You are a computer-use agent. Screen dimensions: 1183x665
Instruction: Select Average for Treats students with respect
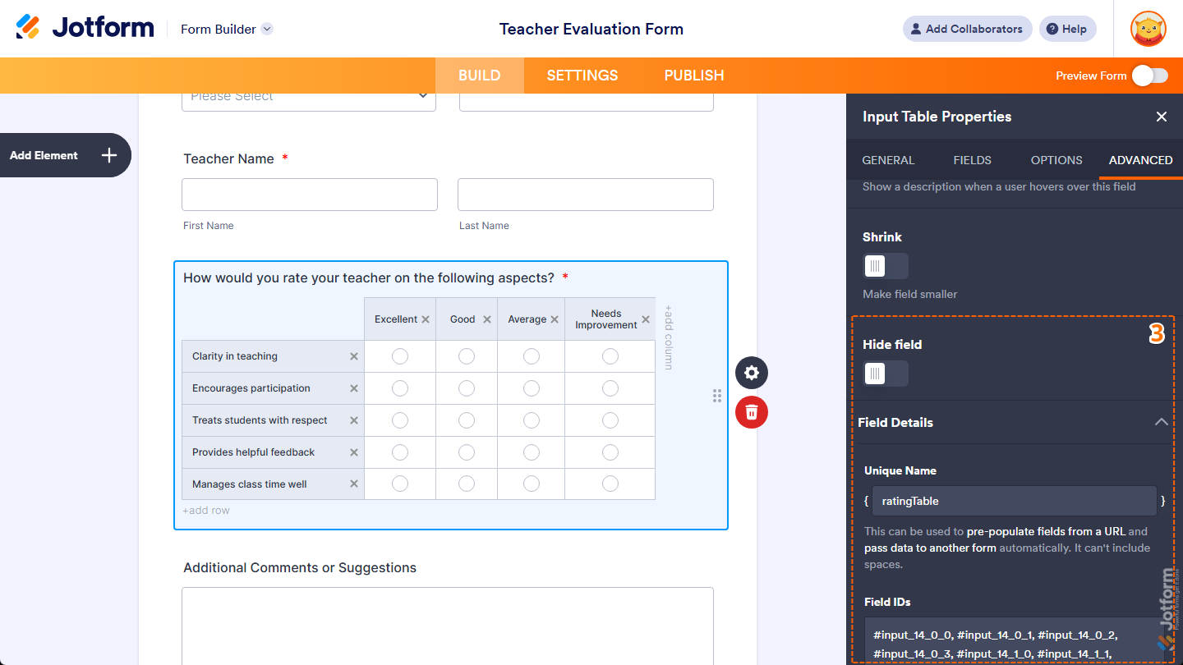[532, 420]
